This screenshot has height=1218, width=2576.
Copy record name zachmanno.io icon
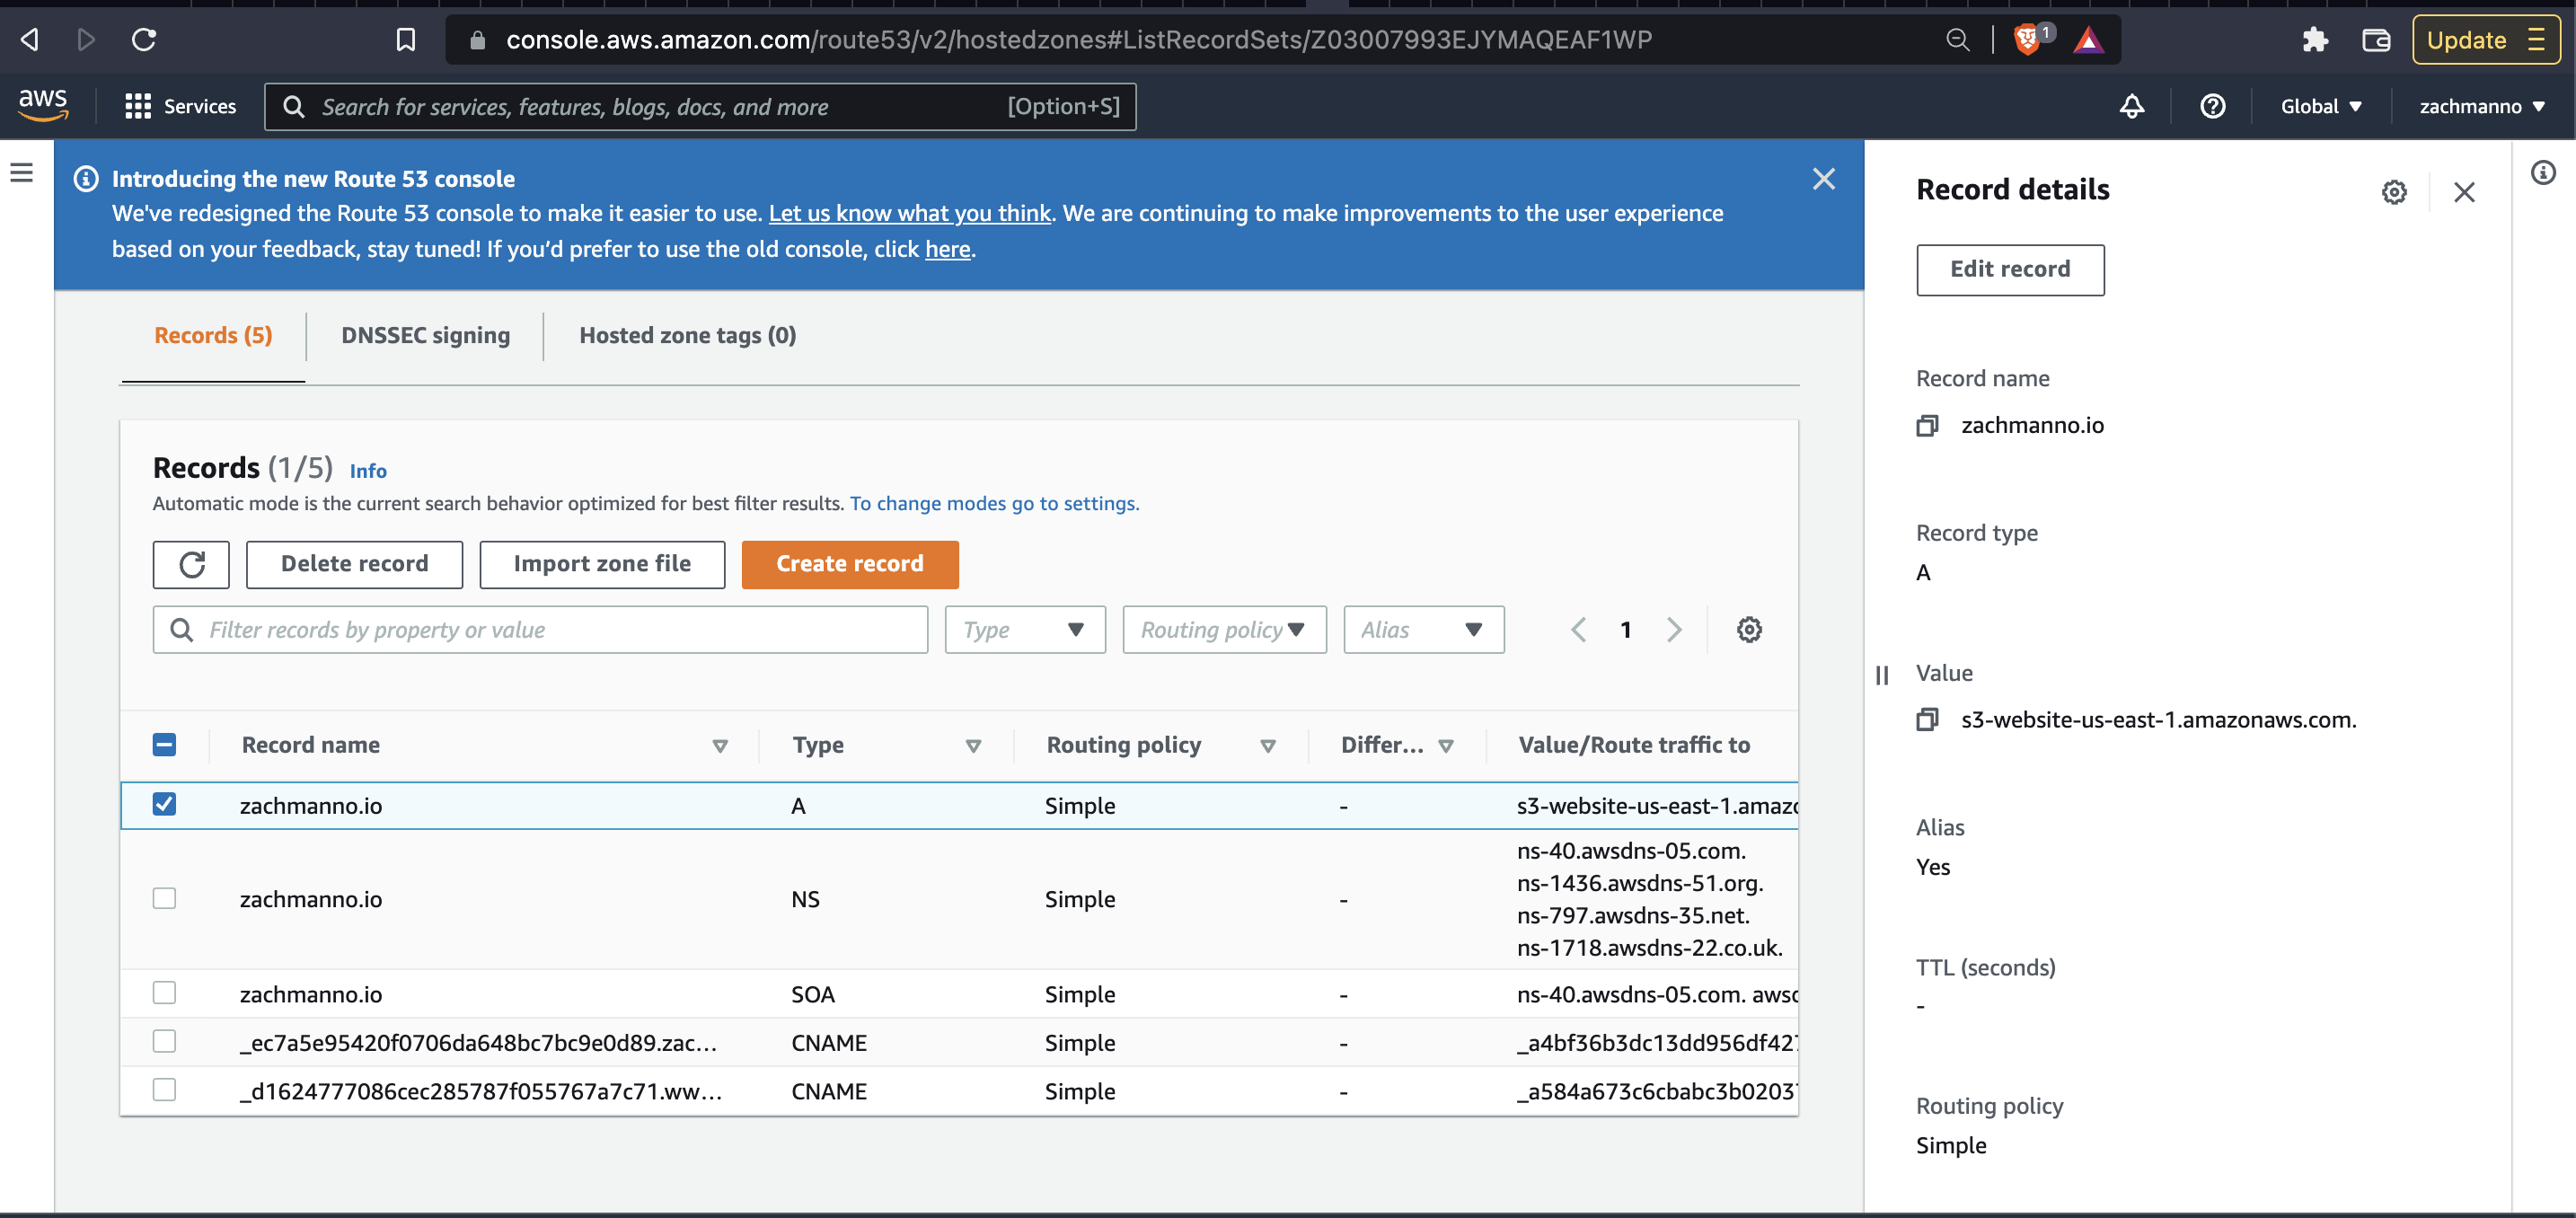[x=1926, y=426]
